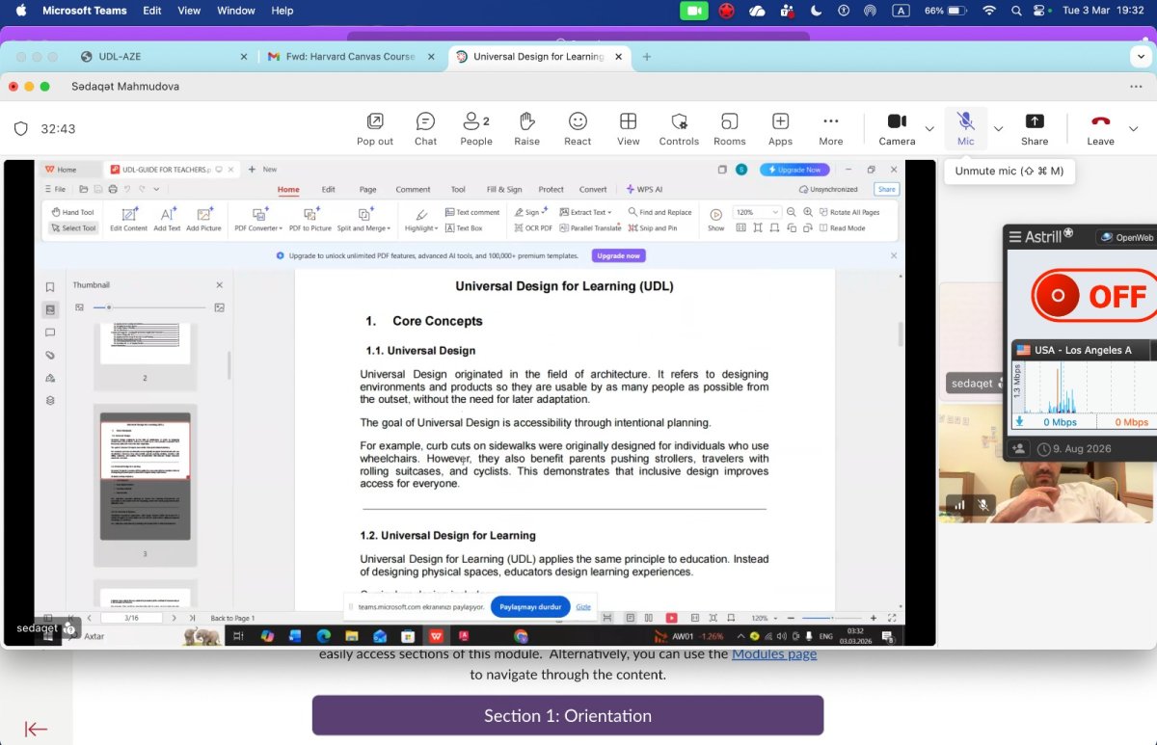Select the Hand Tool in WPS

(x=73, y=212)
